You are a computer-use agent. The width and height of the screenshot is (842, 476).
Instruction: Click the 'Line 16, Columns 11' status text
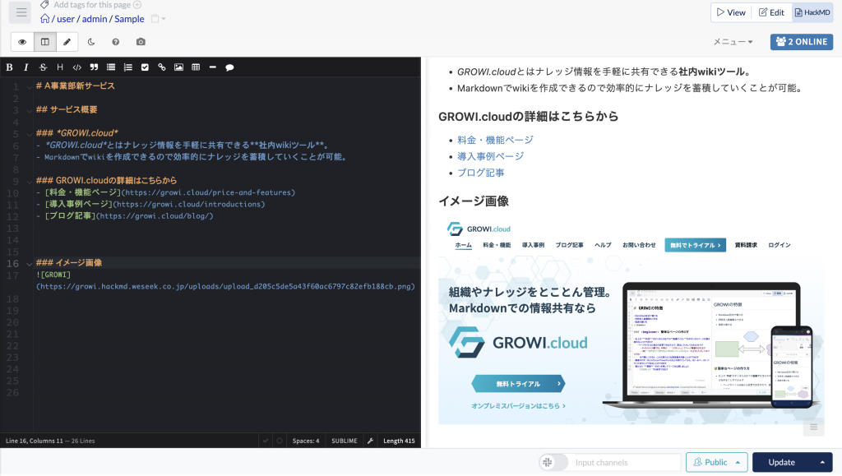pyautogui.click(x=35, y=441)
